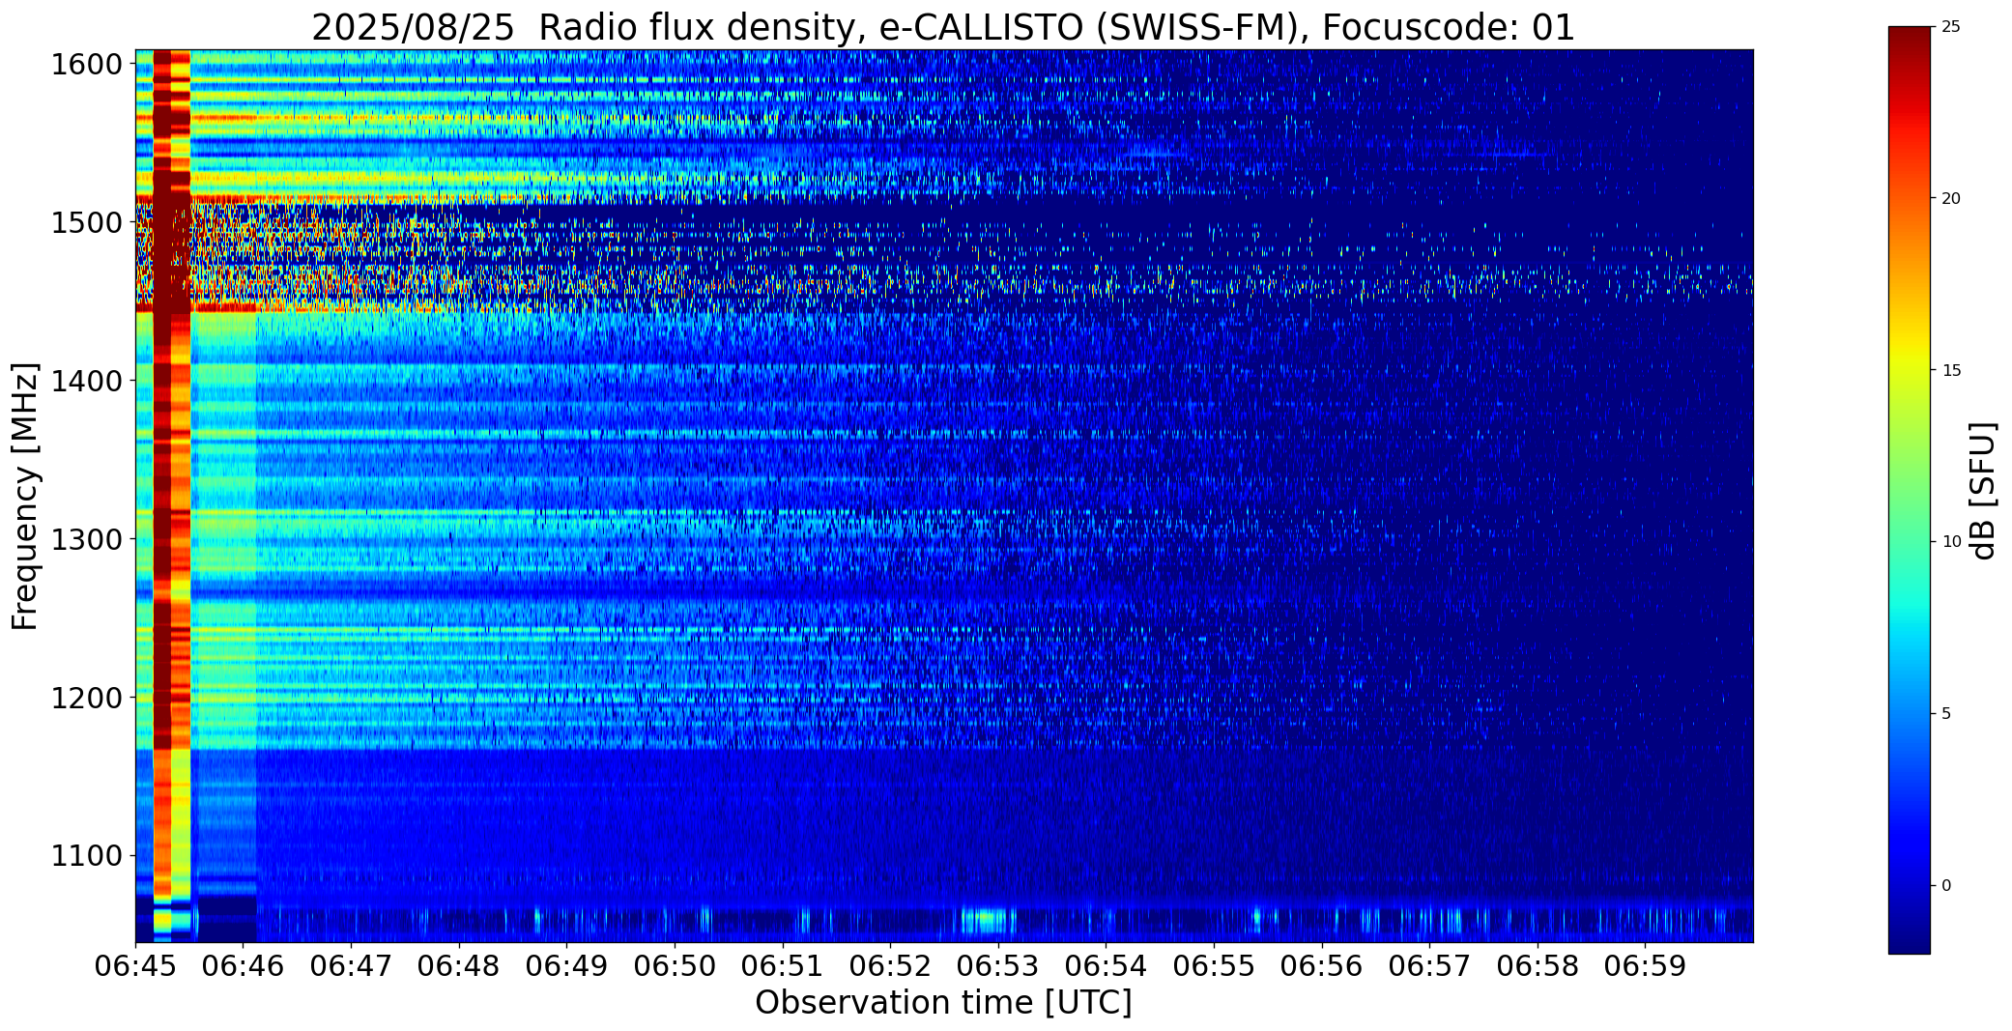Click the 06:59 time tick label
The width and height of the screenshot is (2012, 1031).
pos(1646,966)
